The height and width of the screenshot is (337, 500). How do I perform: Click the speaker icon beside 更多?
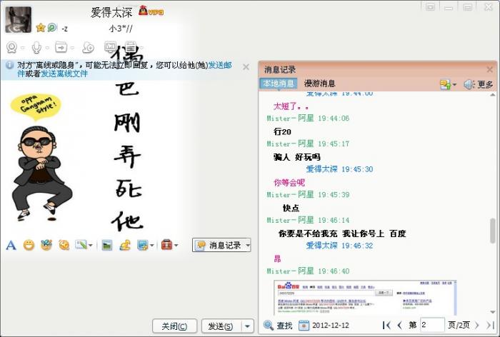[x=469, y=84]
